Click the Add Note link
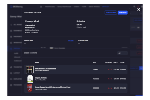 pos(70,41)
